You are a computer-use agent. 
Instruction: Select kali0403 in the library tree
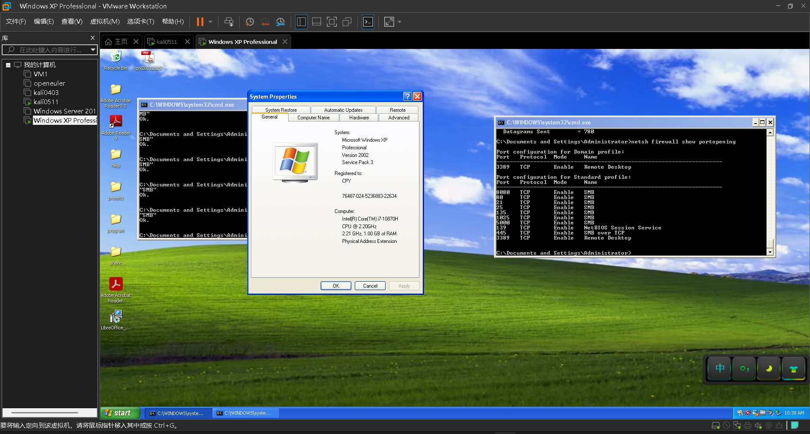(46, 93)
